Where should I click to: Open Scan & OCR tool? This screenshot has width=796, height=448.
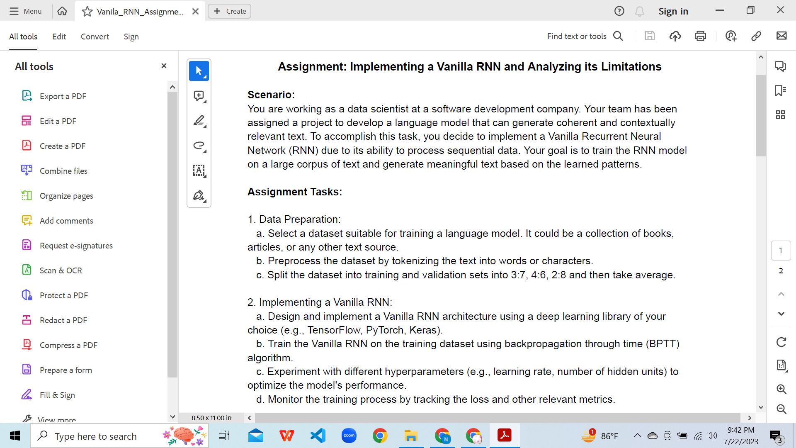52,270
